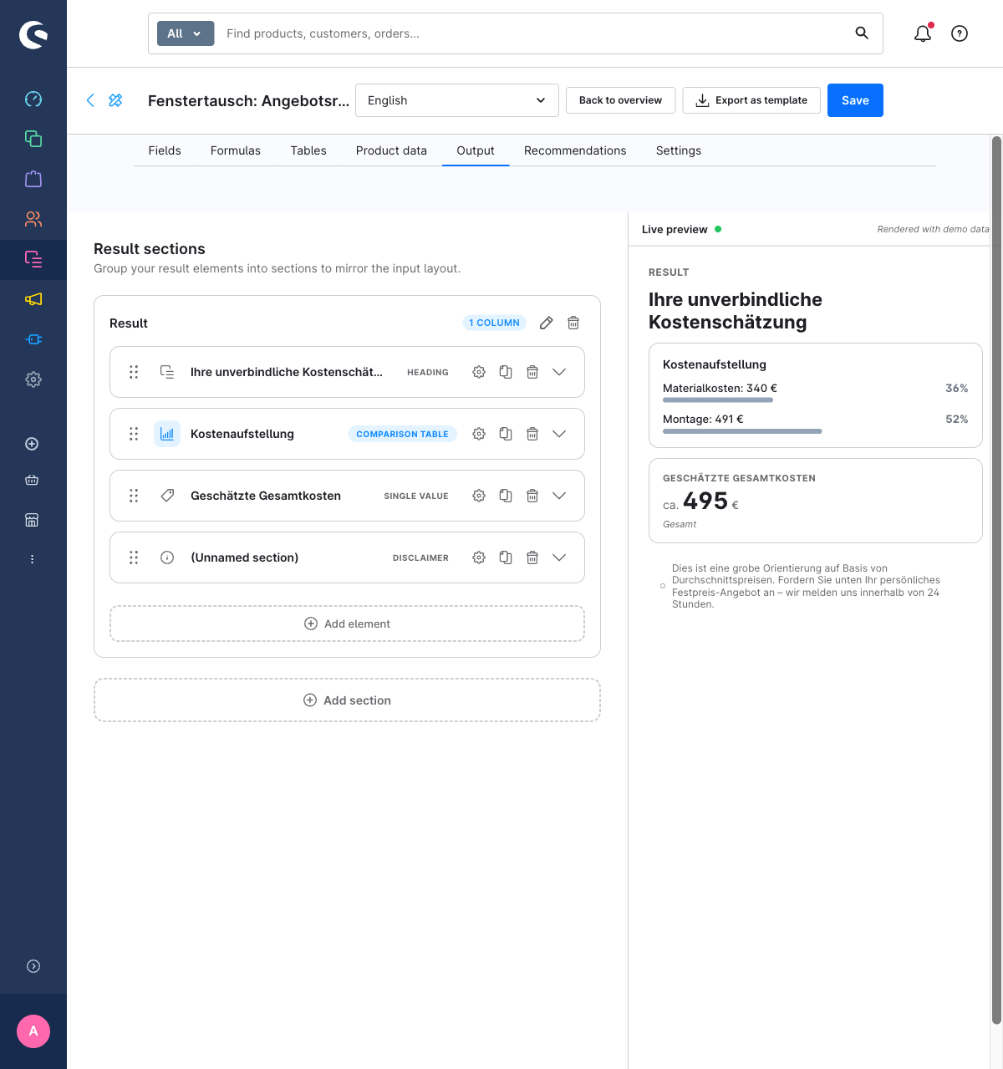Expand the Ihre unverbindliche Kostenschät... heading row
Screen dimensions: 1003x1069
click(559, 372)
